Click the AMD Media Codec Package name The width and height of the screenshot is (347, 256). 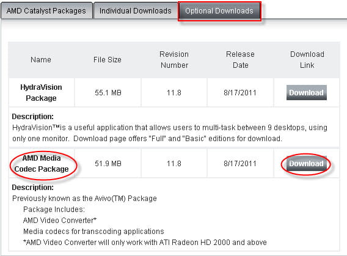pyautogui.click(x=42, y=164)
